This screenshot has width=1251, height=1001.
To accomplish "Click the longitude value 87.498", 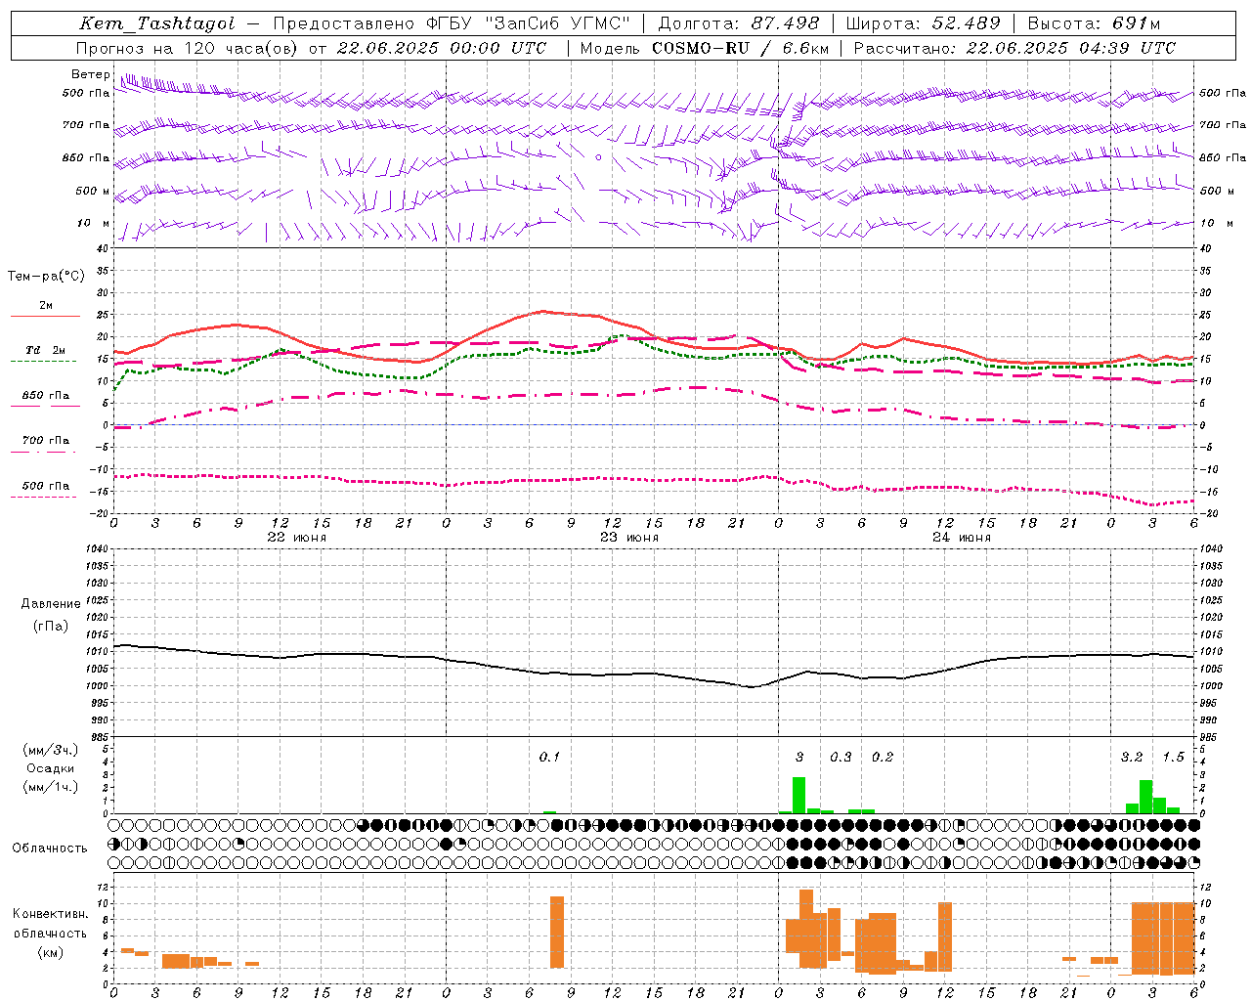I will coord(785,24).
